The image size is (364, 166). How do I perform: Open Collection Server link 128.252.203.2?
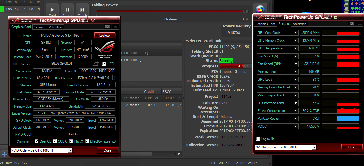(233, 145)
